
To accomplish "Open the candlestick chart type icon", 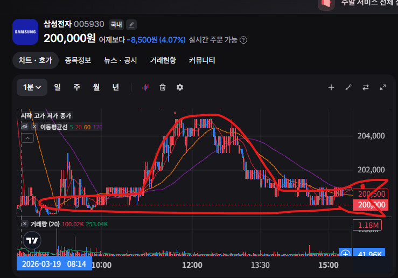I will [145, 87].
